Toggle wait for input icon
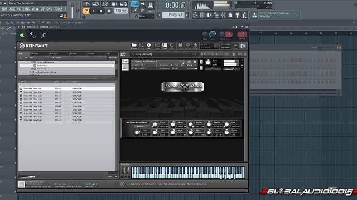357x200 pixels. click(95, 4)
